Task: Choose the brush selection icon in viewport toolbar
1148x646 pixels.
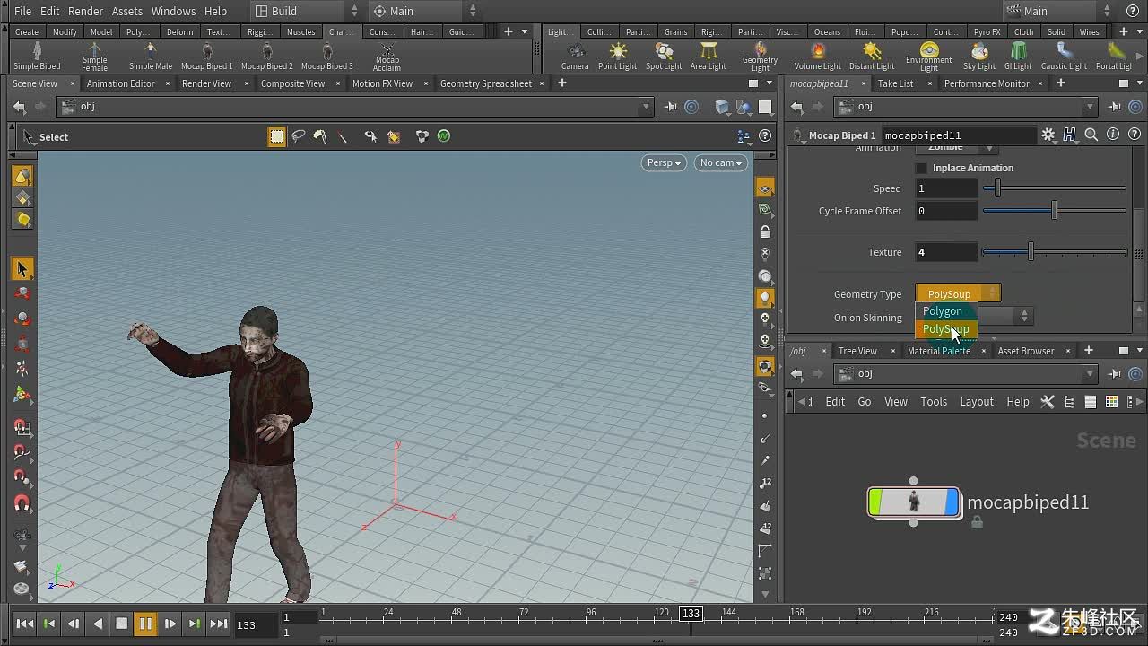Action: pyautogui.click(x=320, y=136)
